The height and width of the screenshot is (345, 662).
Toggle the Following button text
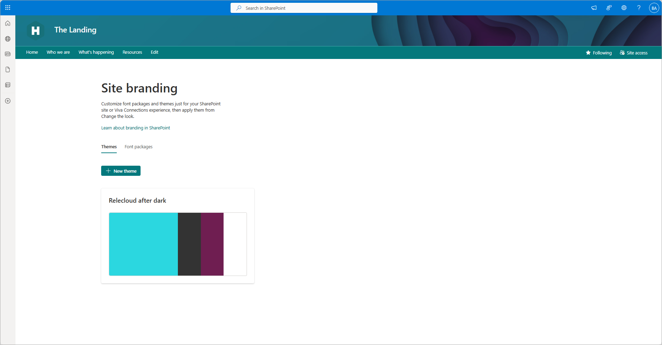602,53
